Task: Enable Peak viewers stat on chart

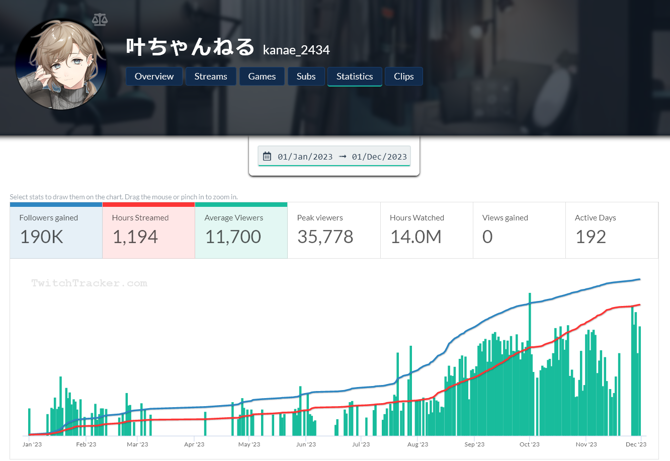Action: [333, 231]
